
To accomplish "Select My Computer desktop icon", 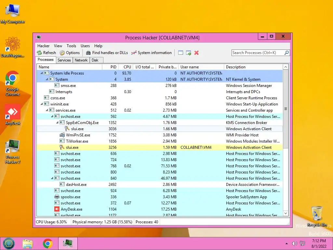I will click(13, 13).
